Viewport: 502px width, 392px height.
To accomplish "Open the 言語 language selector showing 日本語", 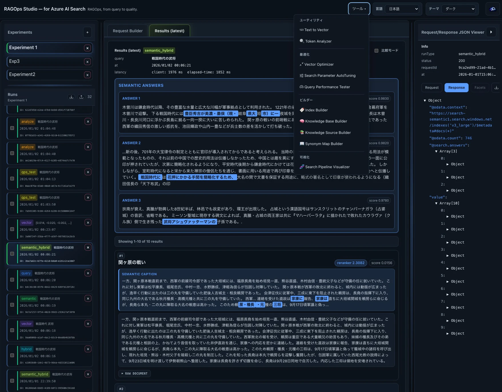I will point(402,9).
